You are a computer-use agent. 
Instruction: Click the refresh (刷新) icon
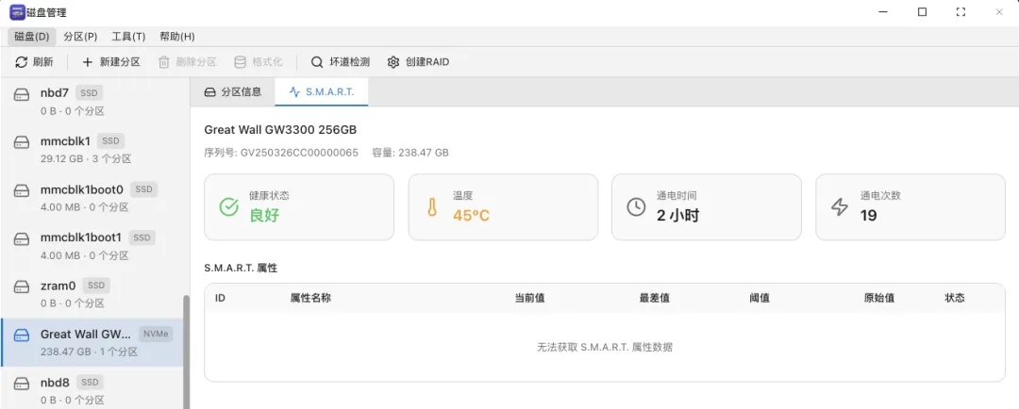click(22, 62)
